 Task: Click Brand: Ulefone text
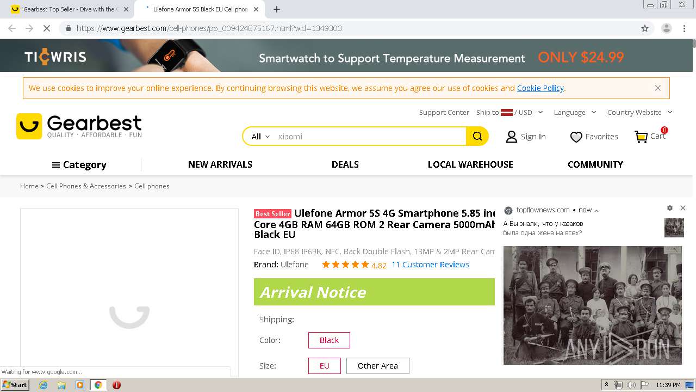pyautogui.click(x=281, y=265)
